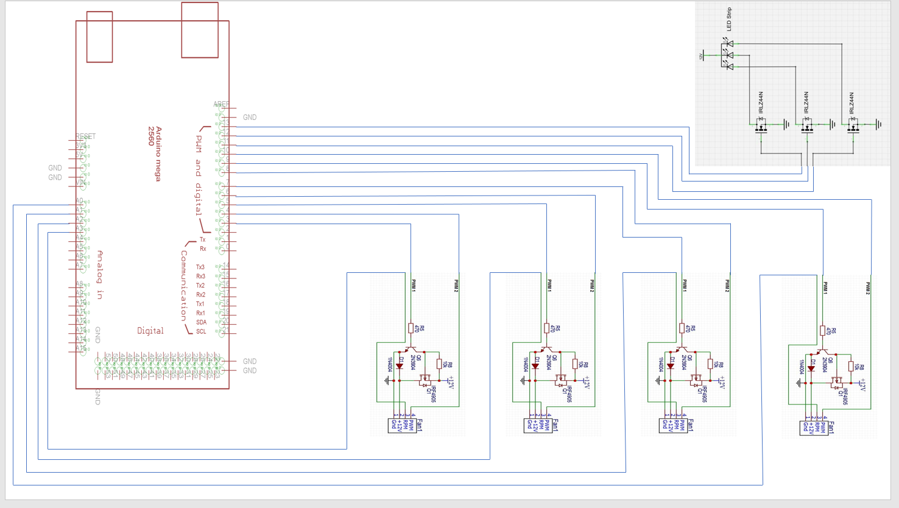Select Q1 IRF4905 MOSFET in second fan circuit
The height and width of the screenshot is (508, 899).
[x=560, y=381]
